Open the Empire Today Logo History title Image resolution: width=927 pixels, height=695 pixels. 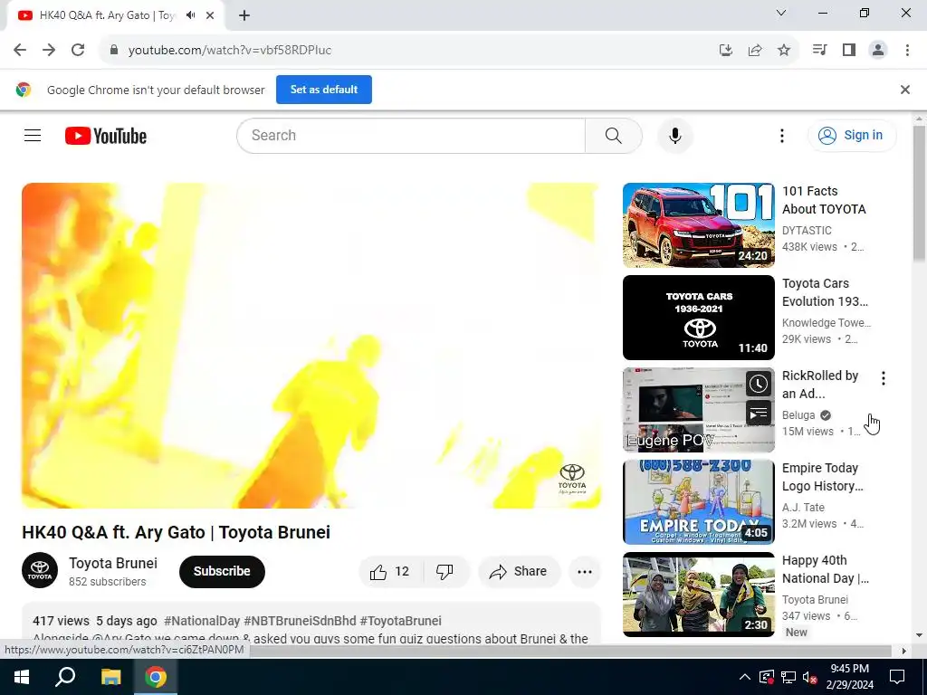coord(822,477)
